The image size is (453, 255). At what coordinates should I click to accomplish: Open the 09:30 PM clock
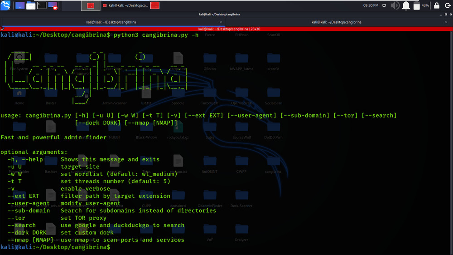click(x=371, y=5)
